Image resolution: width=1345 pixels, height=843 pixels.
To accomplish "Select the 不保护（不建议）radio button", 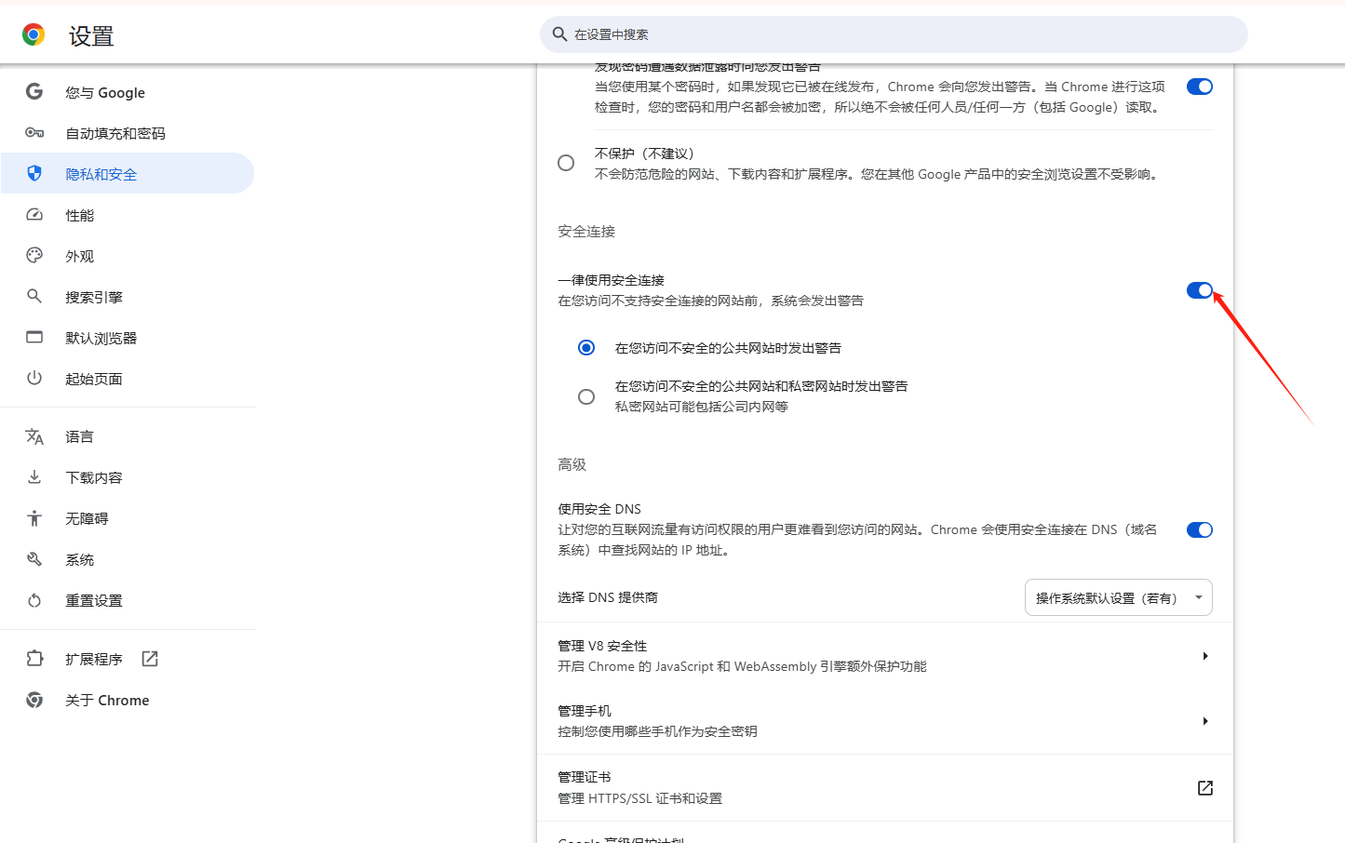I will [x=566, y=163].
